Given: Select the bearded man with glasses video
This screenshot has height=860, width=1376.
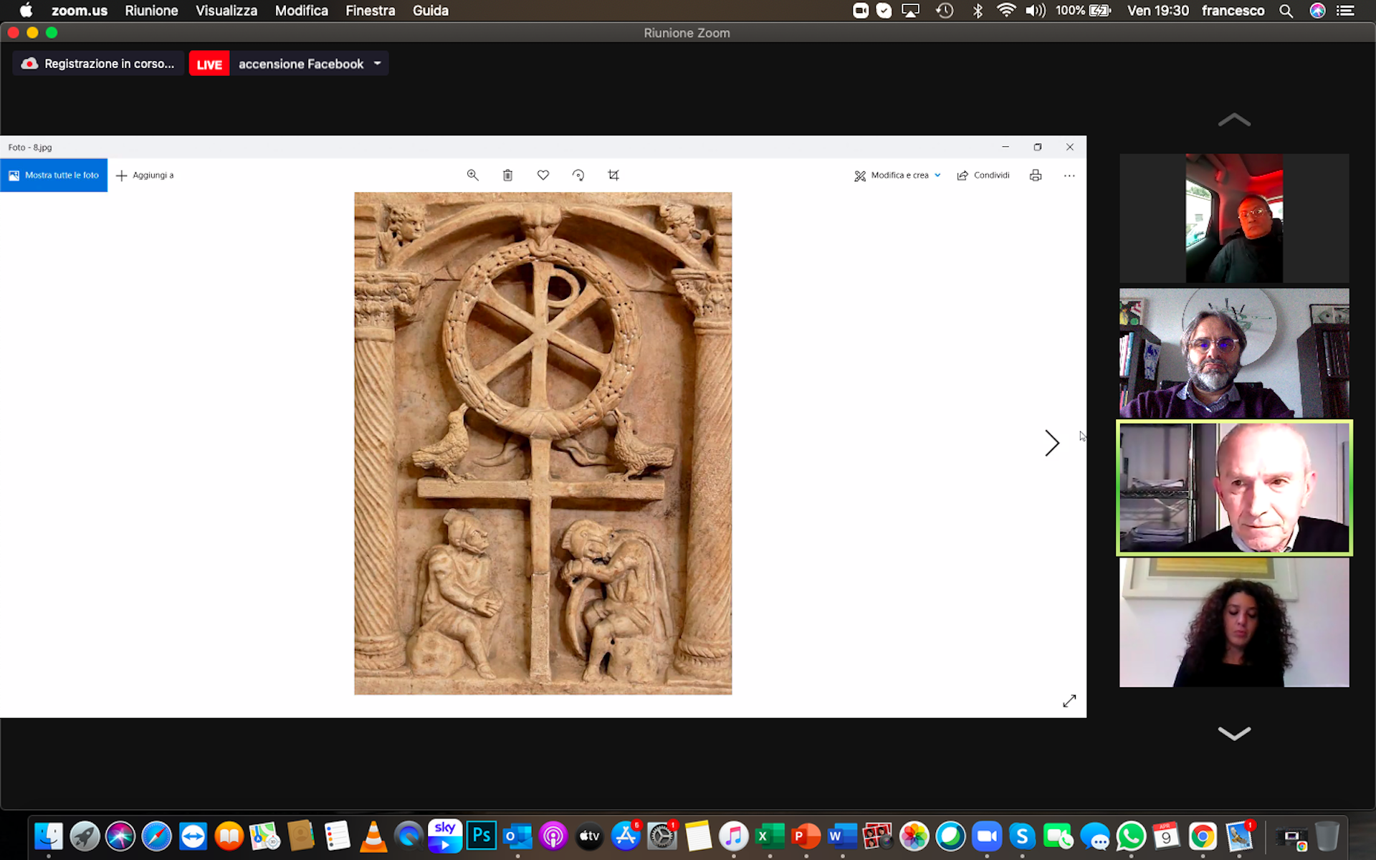Looking at the screenshot, I should tap(1234, 353).
